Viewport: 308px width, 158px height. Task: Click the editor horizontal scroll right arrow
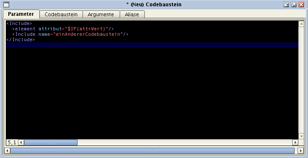coord(295,143)
